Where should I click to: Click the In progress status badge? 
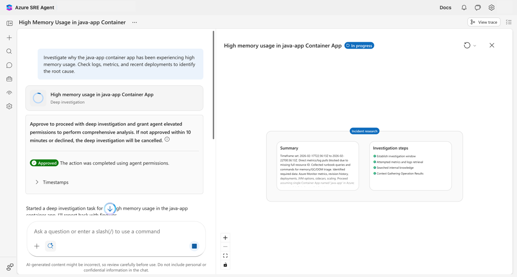tap(359, 46)
